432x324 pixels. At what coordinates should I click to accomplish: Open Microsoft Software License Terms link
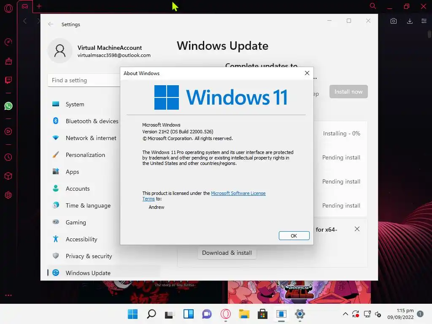click(238, 193)
